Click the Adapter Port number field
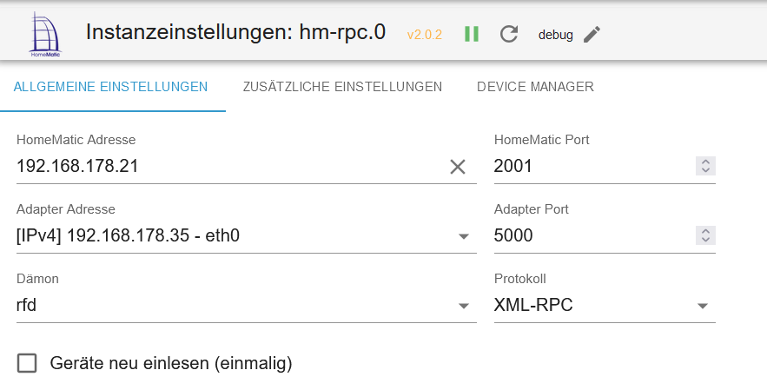 [591, 236]
